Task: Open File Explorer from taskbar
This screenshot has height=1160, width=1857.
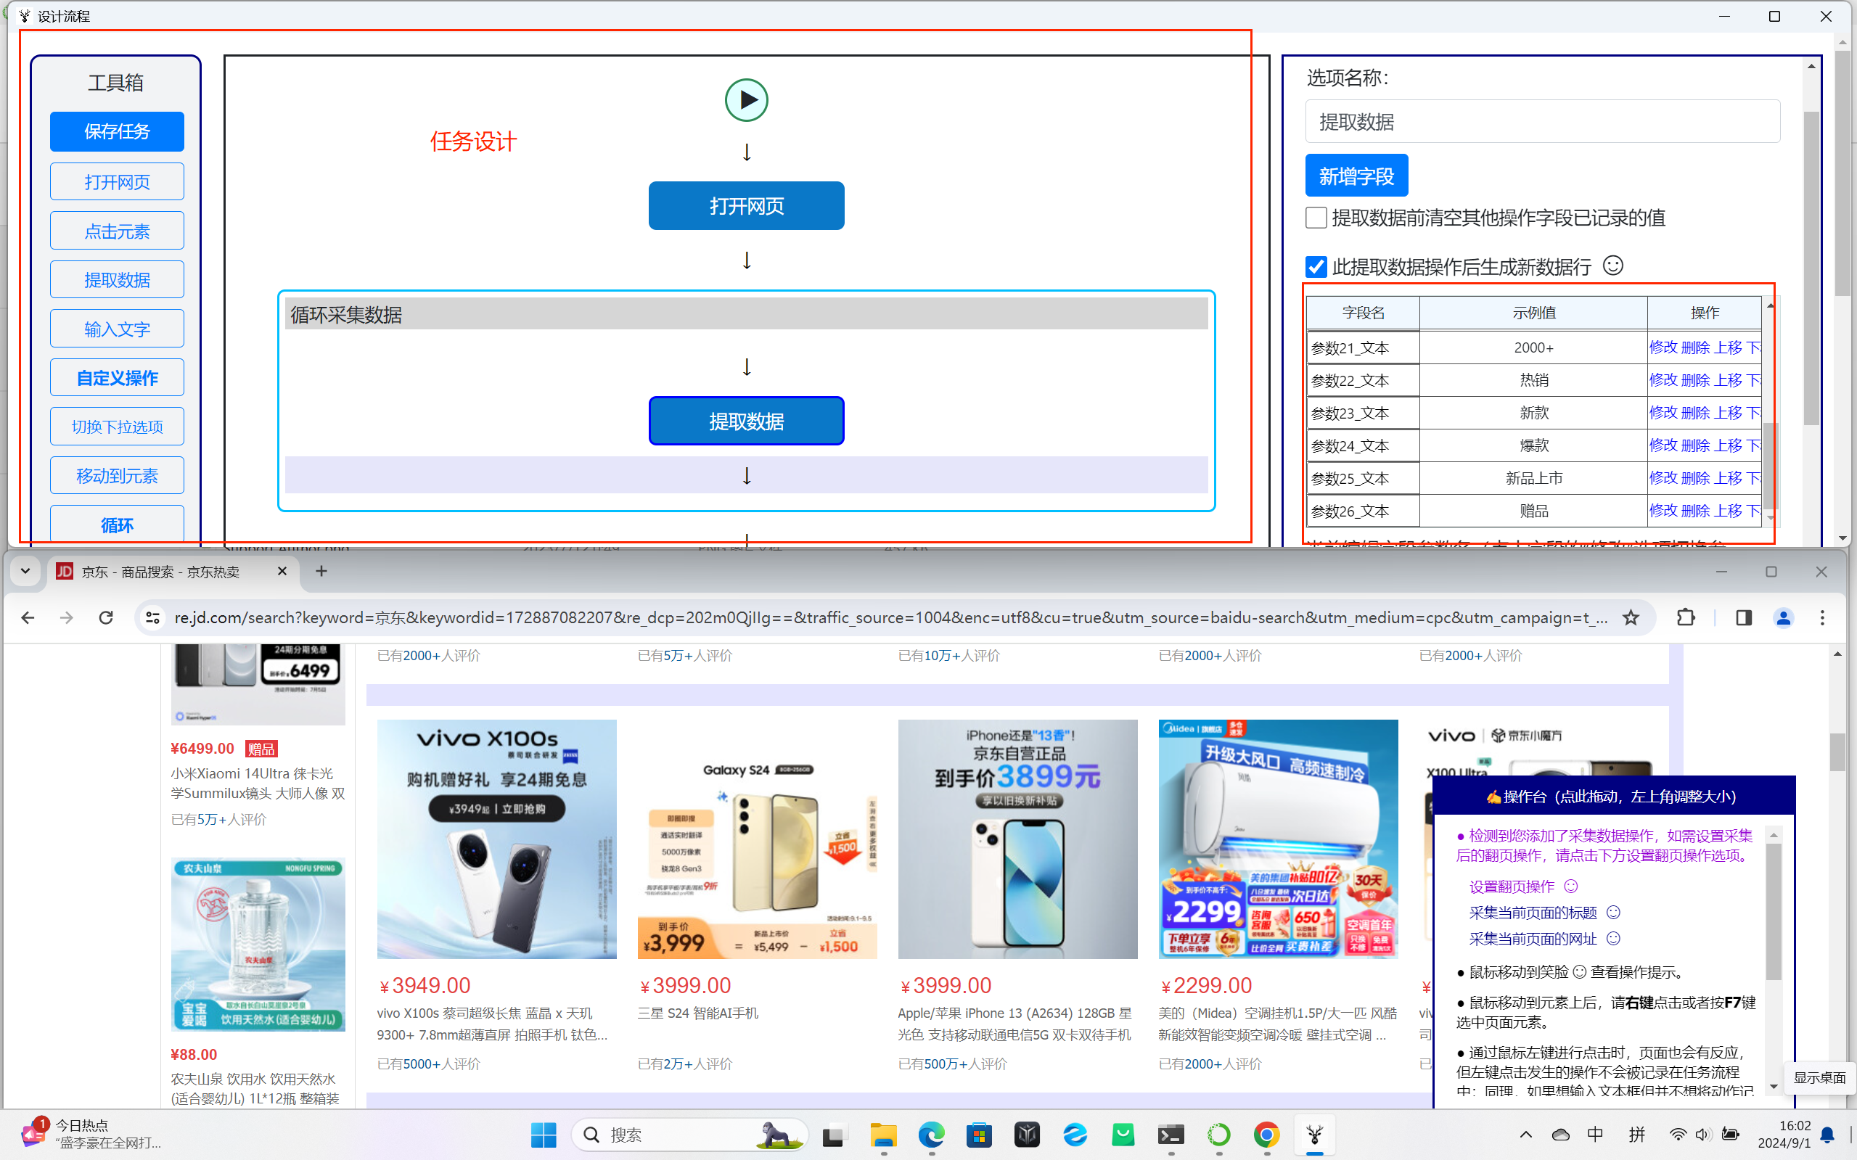Action: tap(883, 1135)
